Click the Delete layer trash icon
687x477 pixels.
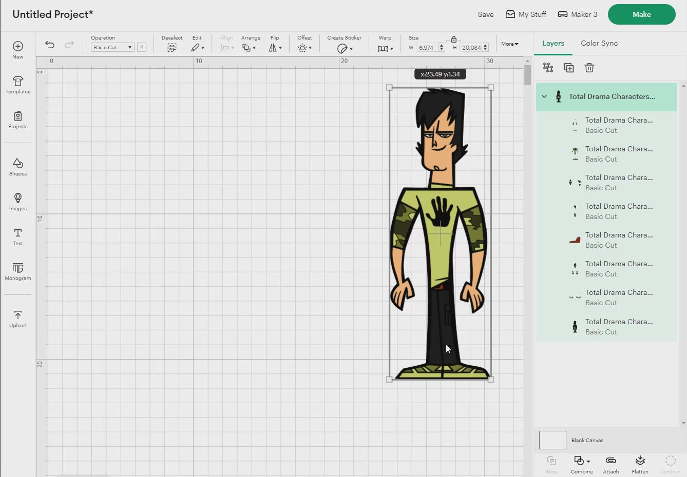tap(589, 68)
